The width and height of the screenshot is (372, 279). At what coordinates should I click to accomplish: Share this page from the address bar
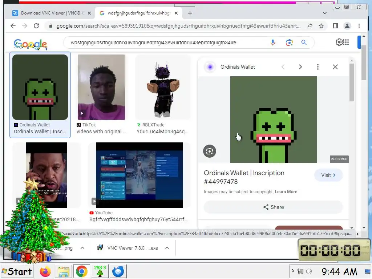310,26
